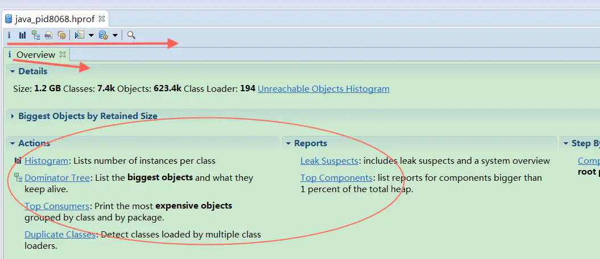600x259 pixels.
Task: Click the info icon on Overview tab
Action: click(x=10, y=54)
